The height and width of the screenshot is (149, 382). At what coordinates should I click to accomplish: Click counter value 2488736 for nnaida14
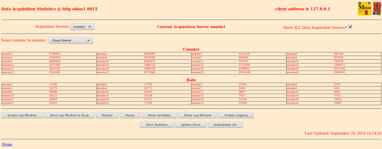(150, 65)
